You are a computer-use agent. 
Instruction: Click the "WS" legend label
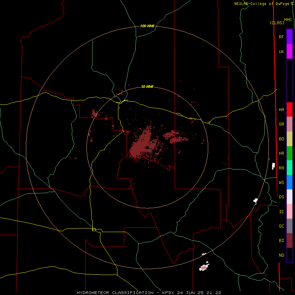click(281, 183)
